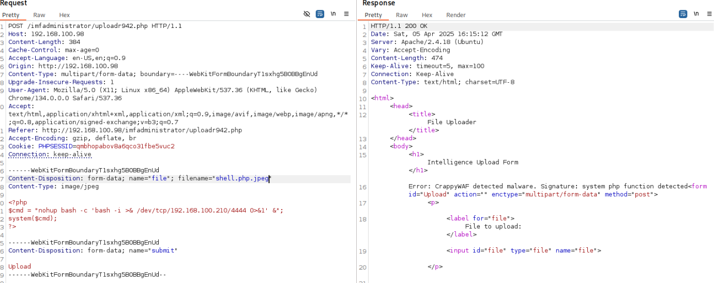The width and height of the screenshot is (714, 283).
Task: Click the Upgrade-Insecure-Requests: 1 header
Action: (x=61, y=82)
